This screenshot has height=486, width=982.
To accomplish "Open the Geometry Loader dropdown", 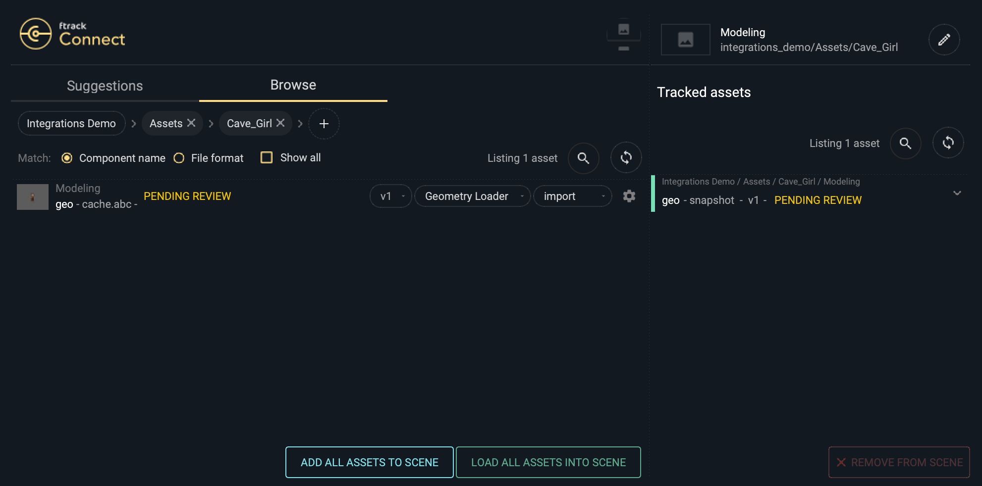I will click(472, 196).
